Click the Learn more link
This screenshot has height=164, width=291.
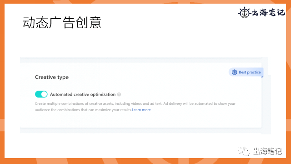pos(141,110)
